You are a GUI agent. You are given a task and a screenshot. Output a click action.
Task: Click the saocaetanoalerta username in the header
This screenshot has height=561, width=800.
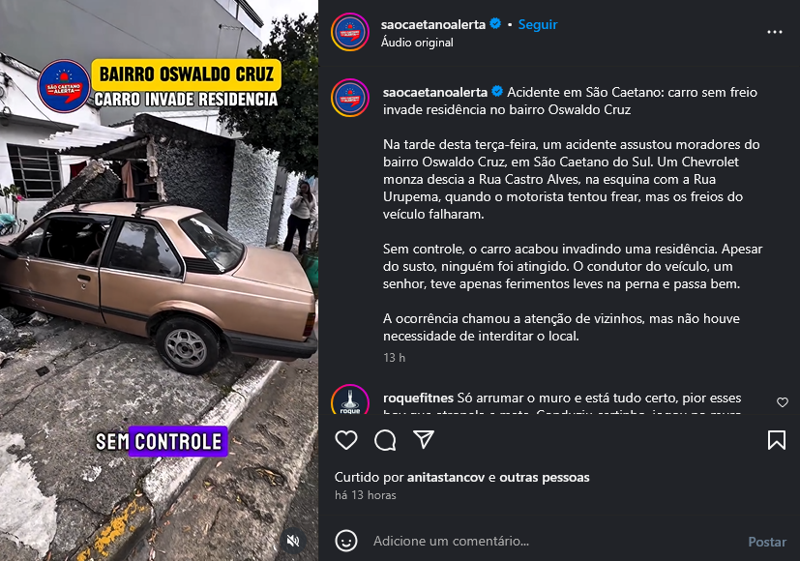tap(433, 24)
